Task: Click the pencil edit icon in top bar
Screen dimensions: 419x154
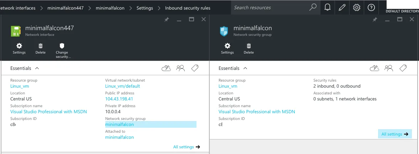Action: 342,8
